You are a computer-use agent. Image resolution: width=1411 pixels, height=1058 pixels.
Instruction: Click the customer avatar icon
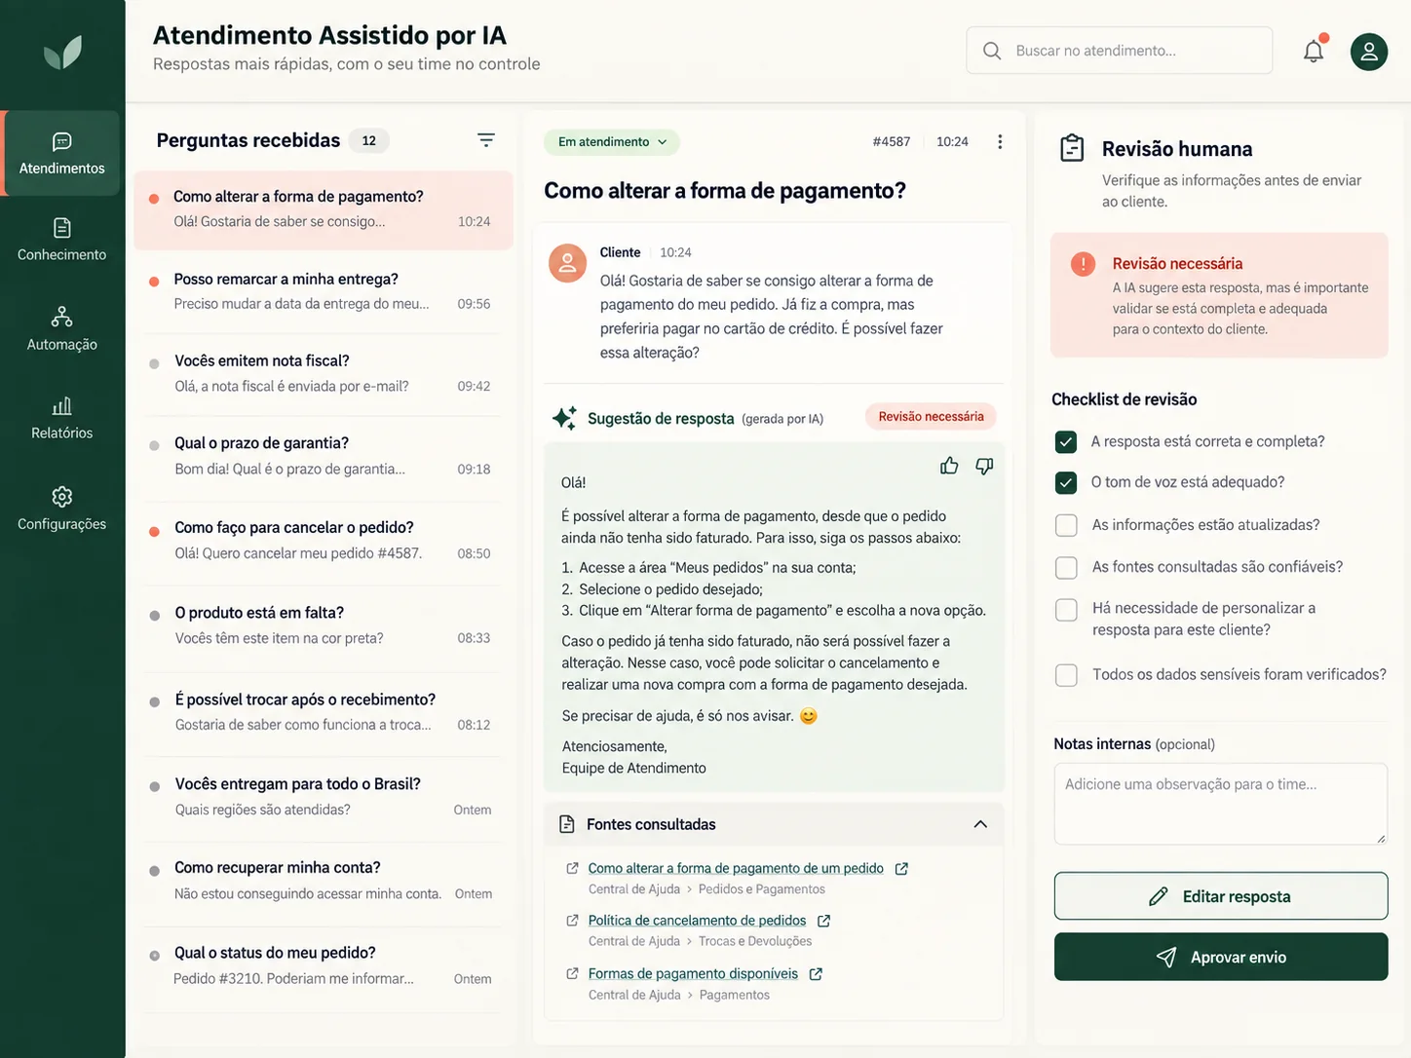tap(567, 263)
